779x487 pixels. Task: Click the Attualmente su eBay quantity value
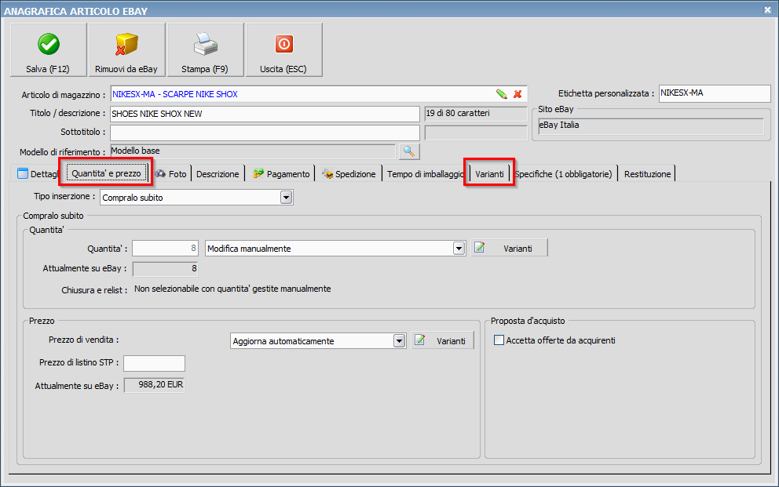(165, 269)
